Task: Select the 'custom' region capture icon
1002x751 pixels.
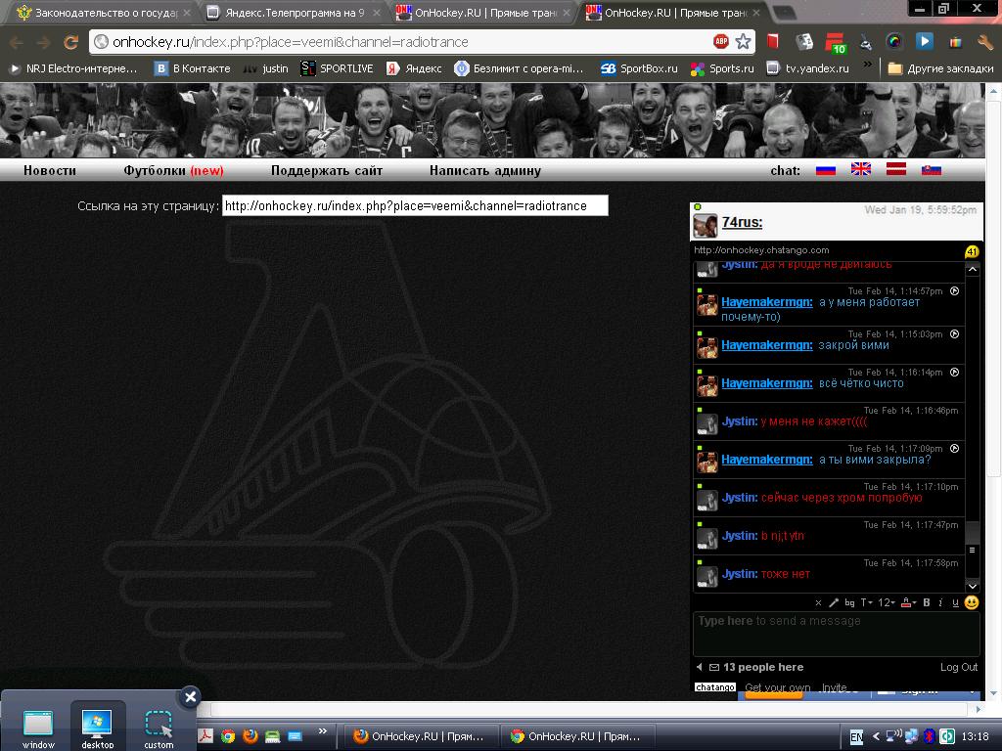Action: click(159, 728)
